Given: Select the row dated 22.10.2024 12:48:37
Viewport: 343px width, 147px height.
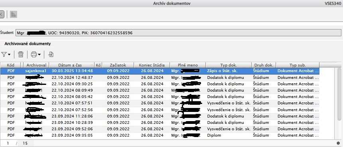Looking at the screenshot, I should coord(160,78).
